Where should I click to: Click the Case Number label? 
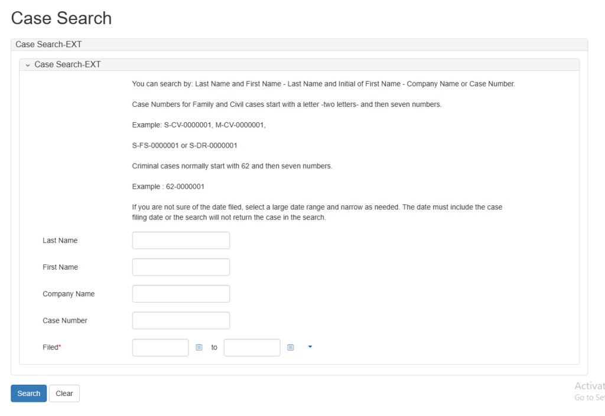65,320
